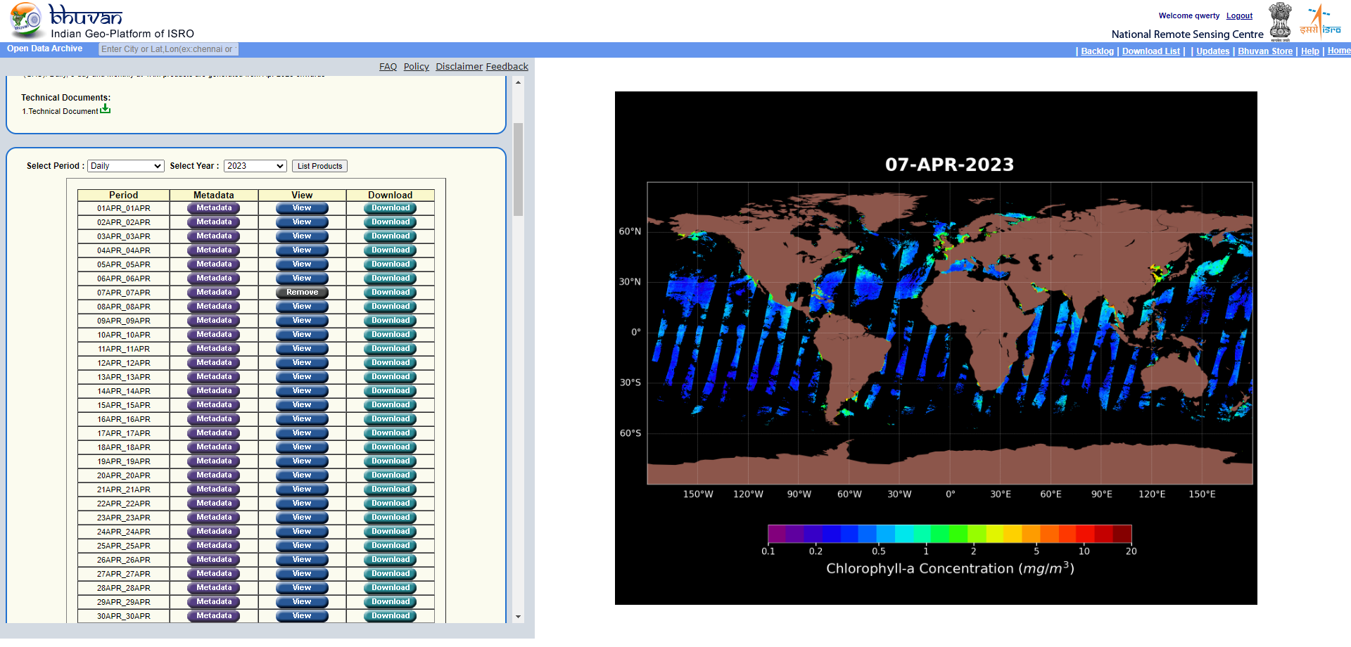Click the city or Lat,Lon search field
1351x647 pixels.
(168, 49)
